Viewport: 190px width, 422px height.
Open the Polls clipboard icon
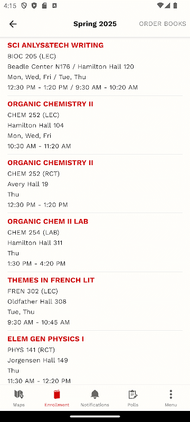[x=133, y=395]
